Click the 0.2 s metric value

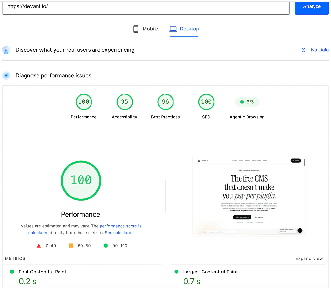(x=28, y=281)
